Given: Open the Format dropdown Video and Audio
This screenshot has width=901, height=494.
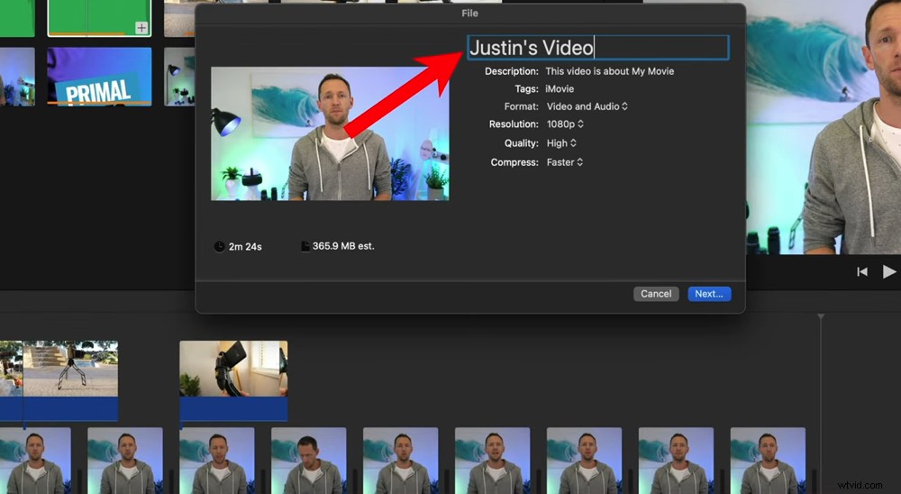Looking at the screenshot, I should pos(587,106).
